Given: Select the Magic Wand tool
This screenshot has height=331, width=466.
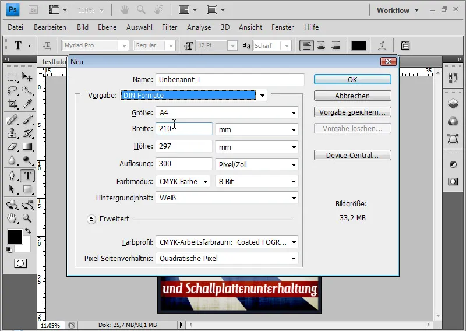Looking at the screenshot, I should tap(27, 90).
